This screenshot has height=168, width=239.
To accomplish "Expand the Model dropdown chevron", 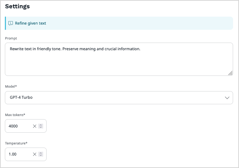I will coord(227,98).
